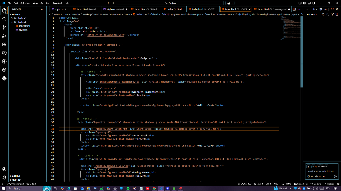
Task: Open the Extensions view
Action: 4,44
